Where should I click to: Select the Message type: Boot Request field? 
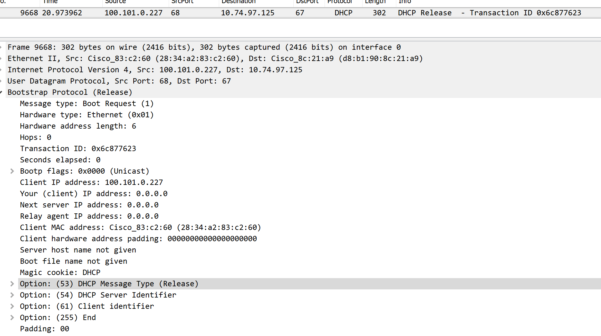[87, 103]
